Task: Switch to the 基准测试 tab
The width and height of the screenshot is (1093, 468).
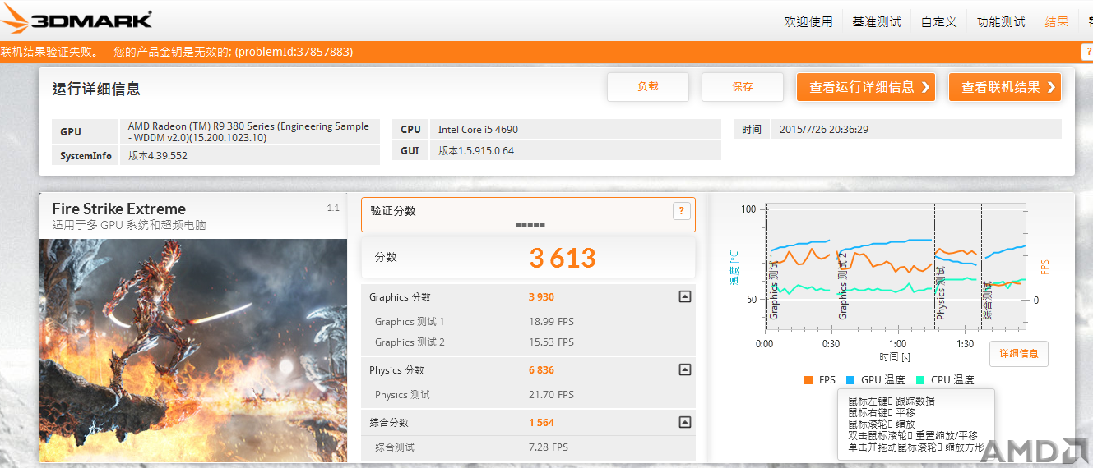Action: coord(877,22)
